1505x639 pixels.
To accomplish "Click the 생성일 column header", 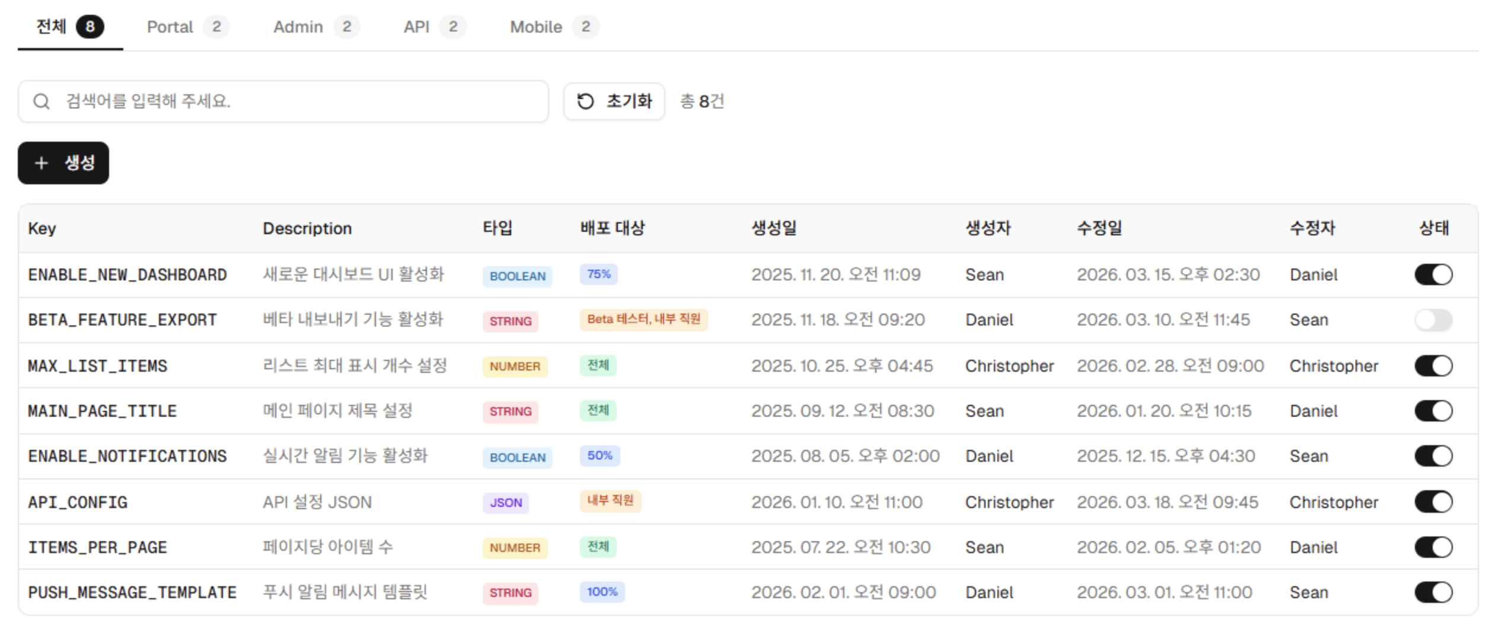I will (774, 228).
